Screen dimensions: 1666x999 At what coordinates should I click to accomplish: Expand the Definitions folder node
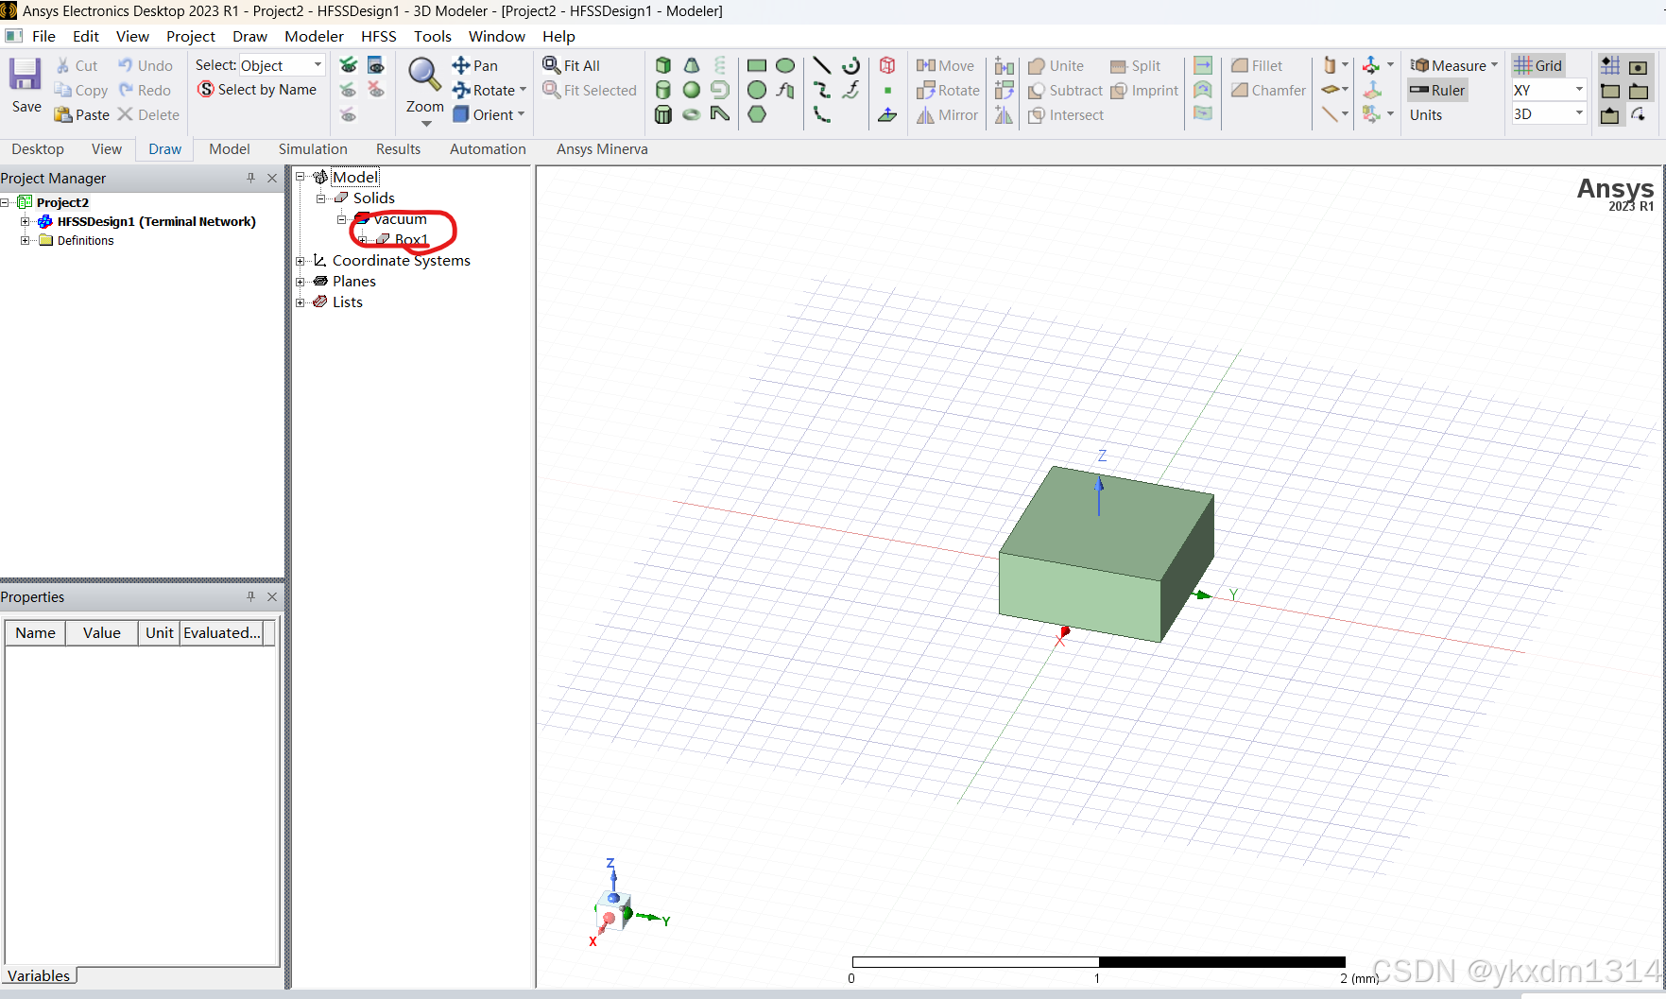pyautogui.click(x=25, y=240)
